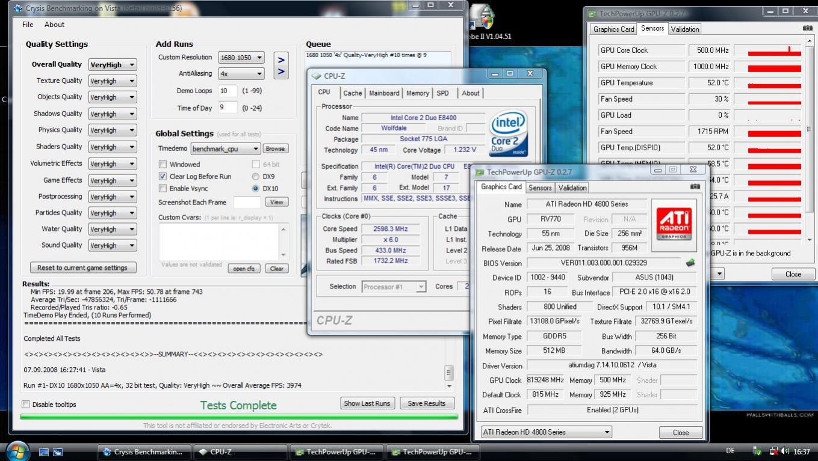Click the camera screenshot icon in front GPU-Z window
Screen dimensions: 818x461
pos(695,187)
